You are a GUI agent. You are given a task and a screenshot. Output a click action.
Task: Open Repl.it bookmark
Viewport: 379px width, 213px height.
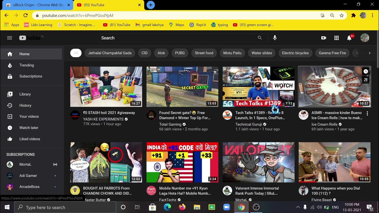click(197, 25)
